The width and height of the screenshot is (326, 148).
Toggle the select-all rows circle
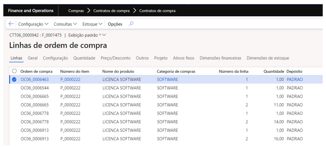[x=14, y=71]
